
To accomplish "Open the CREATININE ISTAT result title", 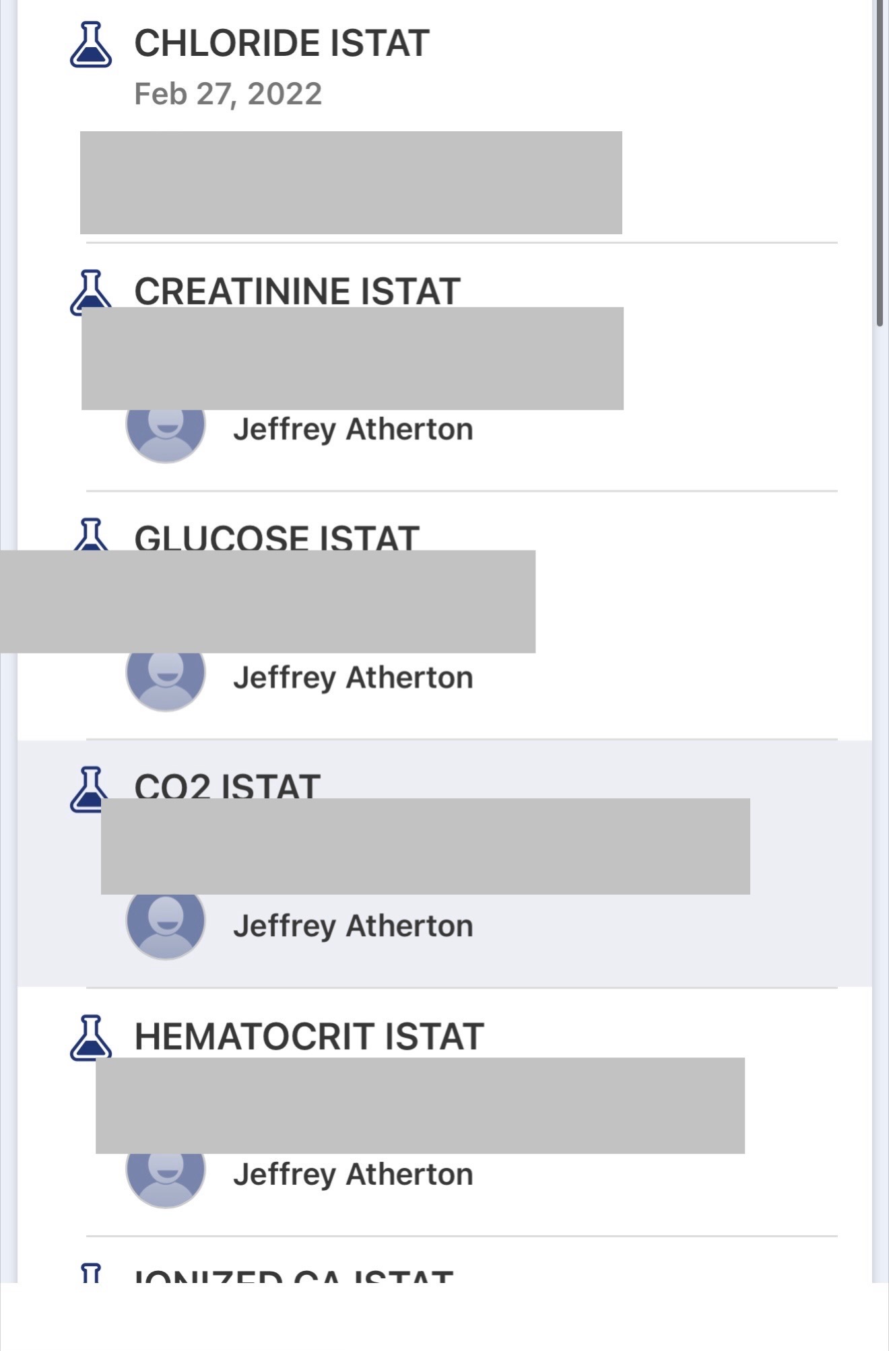I will pos(297,291).
